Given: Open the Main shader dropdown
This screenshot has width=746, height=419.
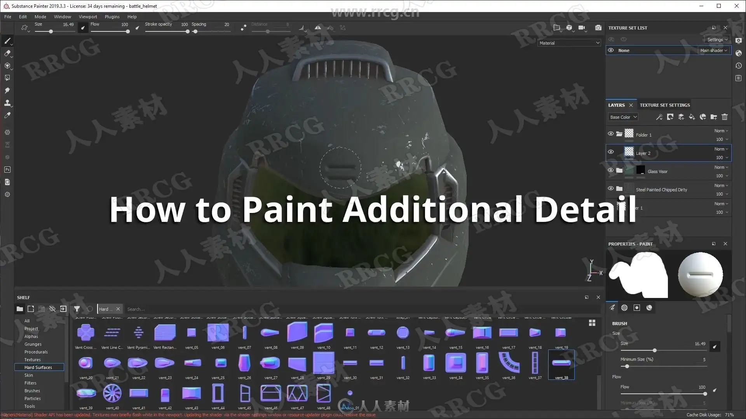Looking at the screenshot, I should click(714, 50).
